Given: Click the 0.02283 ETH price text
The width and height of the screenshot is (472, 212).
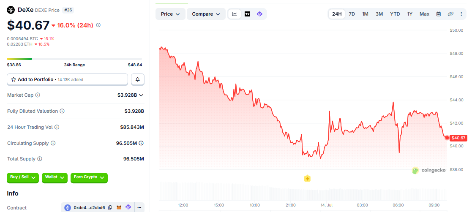Looking at the screenshot, I should (x=20, y=44).
